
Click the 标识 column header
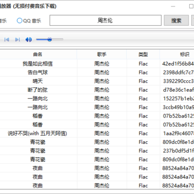coord(185,54)
